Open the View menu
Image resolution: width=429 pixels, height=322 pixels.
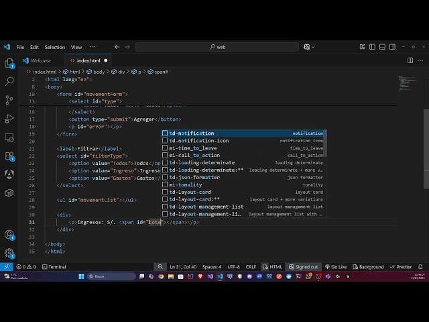76,47
